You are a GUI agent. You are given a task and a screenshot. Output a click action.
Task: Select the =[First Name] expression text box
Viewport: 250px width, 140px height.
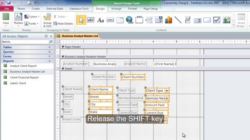165,64
